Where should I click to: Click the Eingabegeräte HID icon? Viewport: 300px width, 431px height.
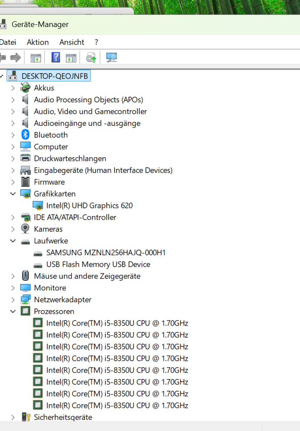coord(25,170)
